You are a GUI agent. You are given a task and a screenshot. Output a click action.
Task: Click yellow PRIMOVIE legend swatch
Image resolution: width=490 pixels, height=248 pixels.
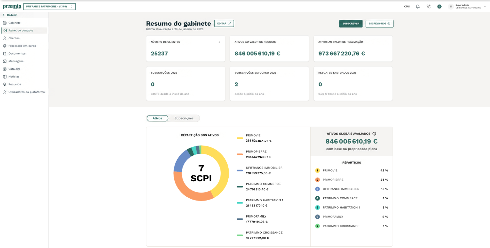coord(240,138)
